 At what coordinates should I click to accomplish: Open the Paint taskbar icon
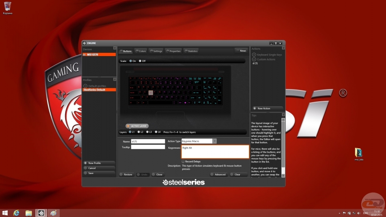click(53, 213)
